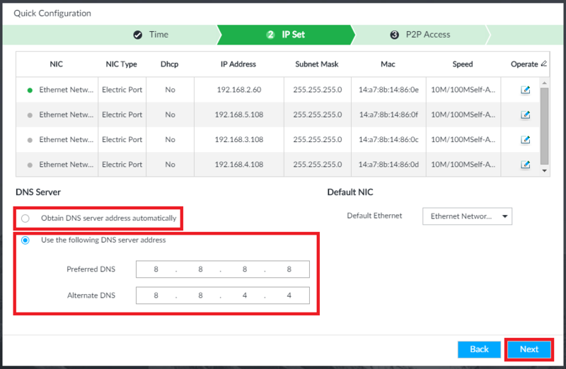Click Electric Port cell in 192.168.3.108 row
The width and height of the screenshot is (566, 369).
coord(122,139)
